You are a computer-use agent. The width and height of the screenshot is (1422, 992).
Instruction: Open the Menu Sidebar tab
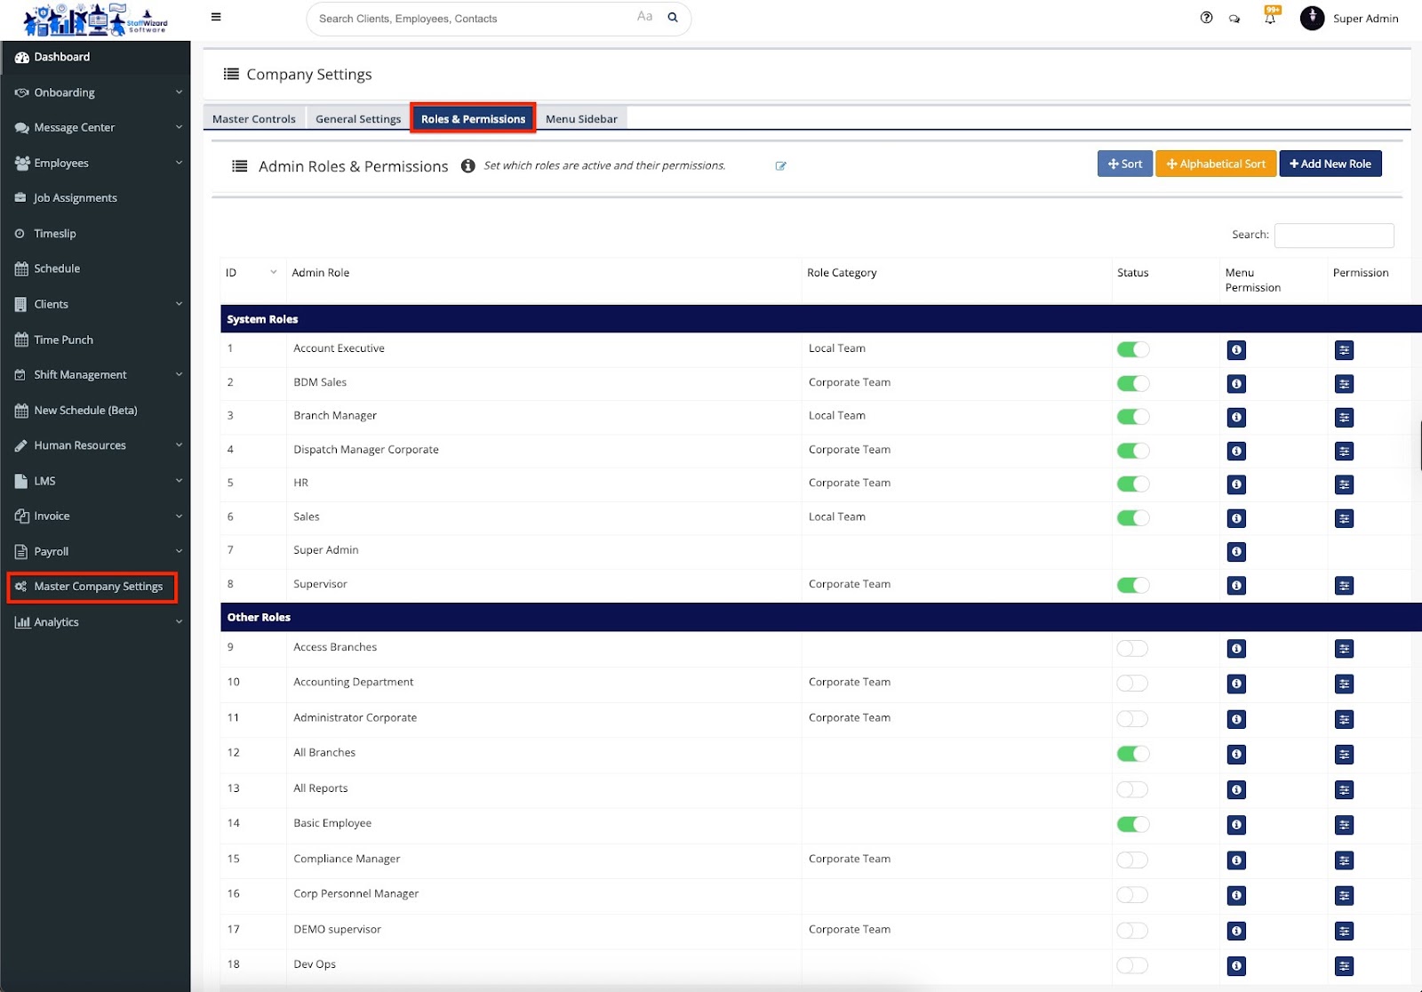tap(581, 119)
